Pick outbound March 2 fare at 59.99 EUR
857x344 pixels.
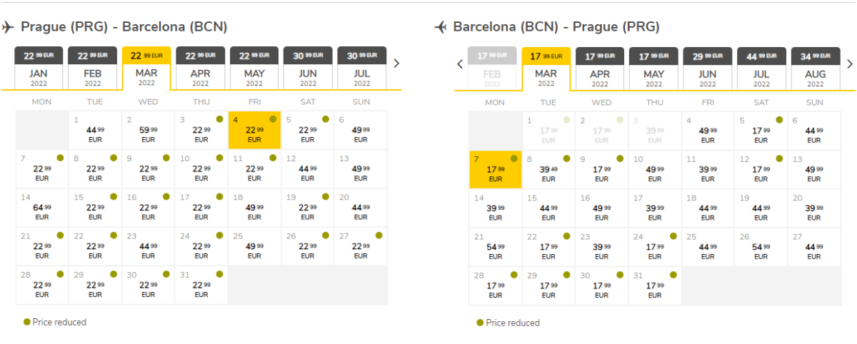[148, 130]
